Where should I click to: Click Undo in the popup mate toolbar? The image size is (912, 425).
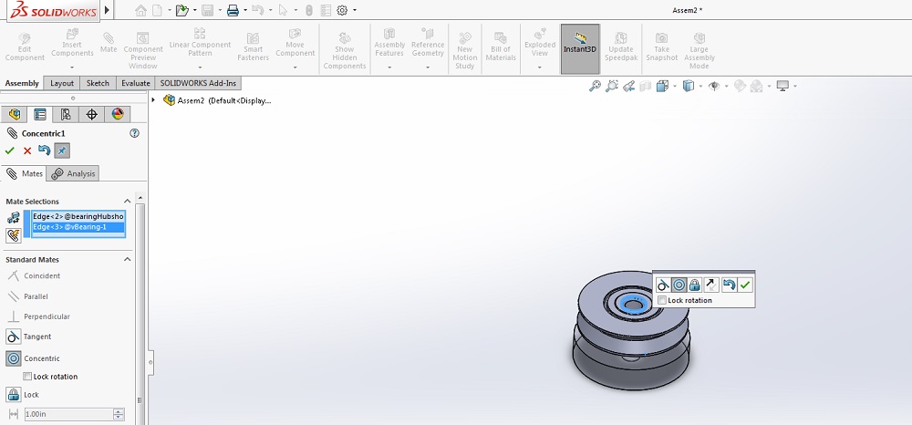pyautogui.click(x=729, y=285)
